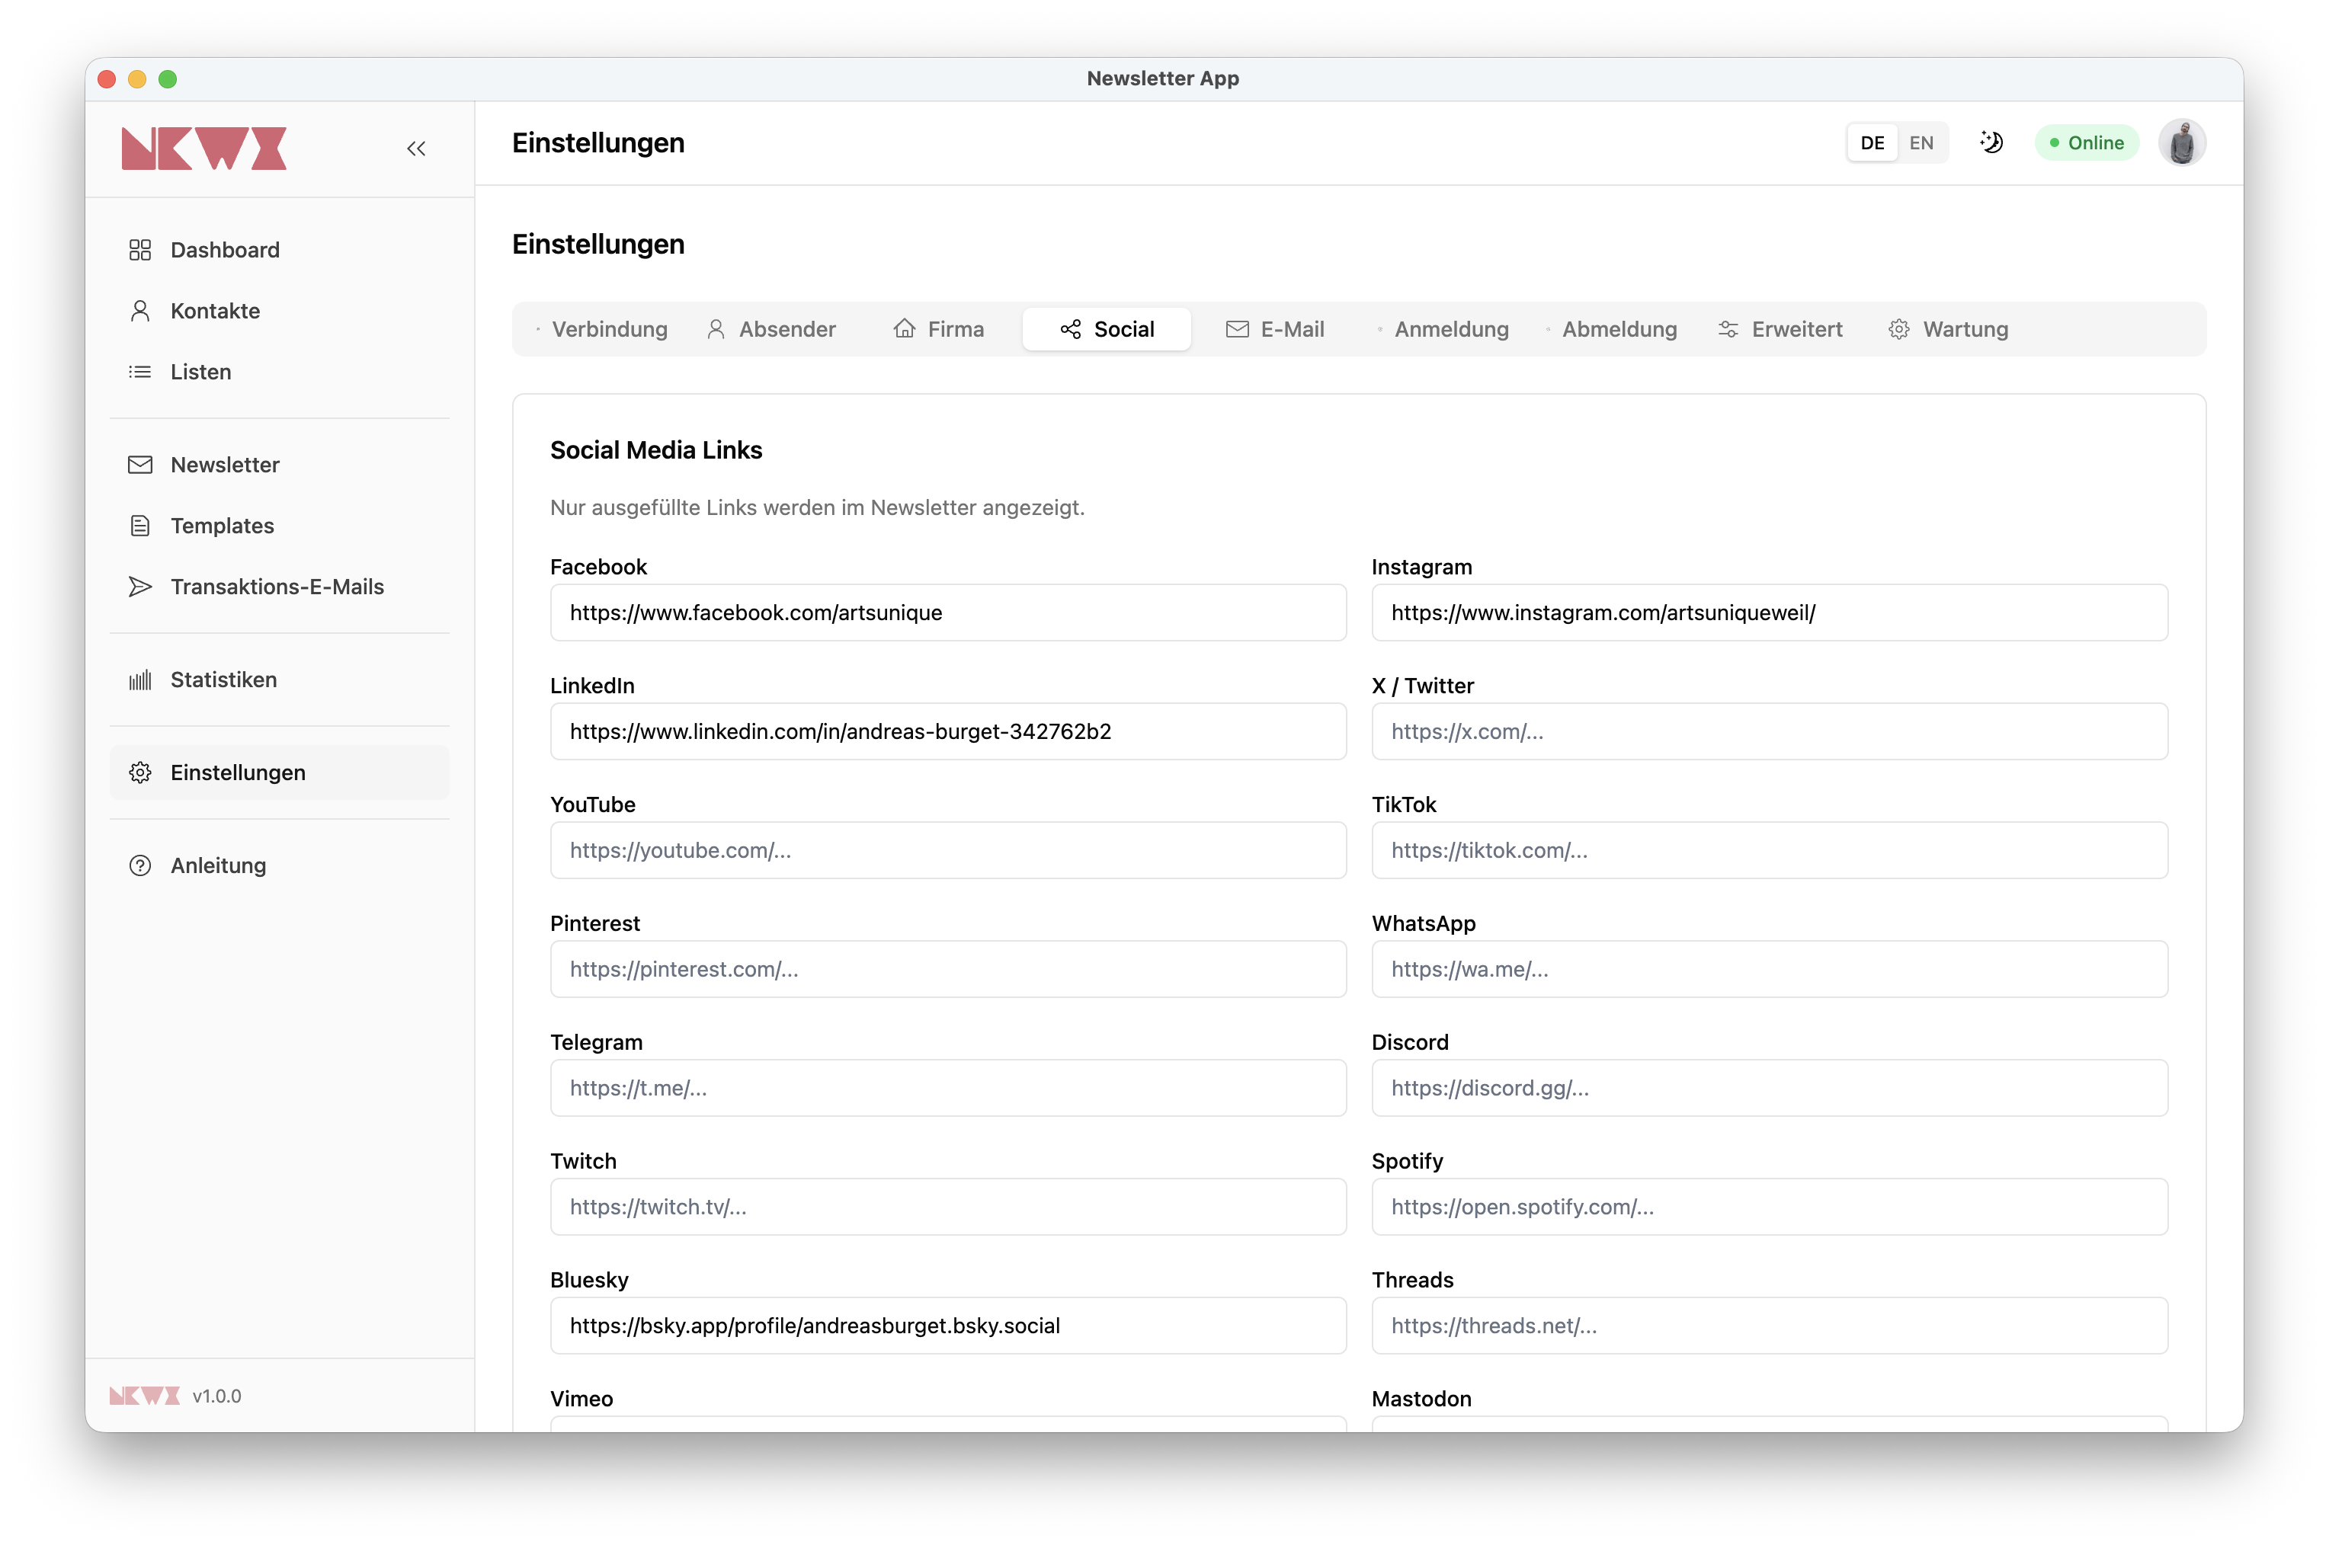This screenshot has height=1545, width=2329.
Task: Click the Newsletter envelope icon in the sidebar
Action: coord(140,465)
